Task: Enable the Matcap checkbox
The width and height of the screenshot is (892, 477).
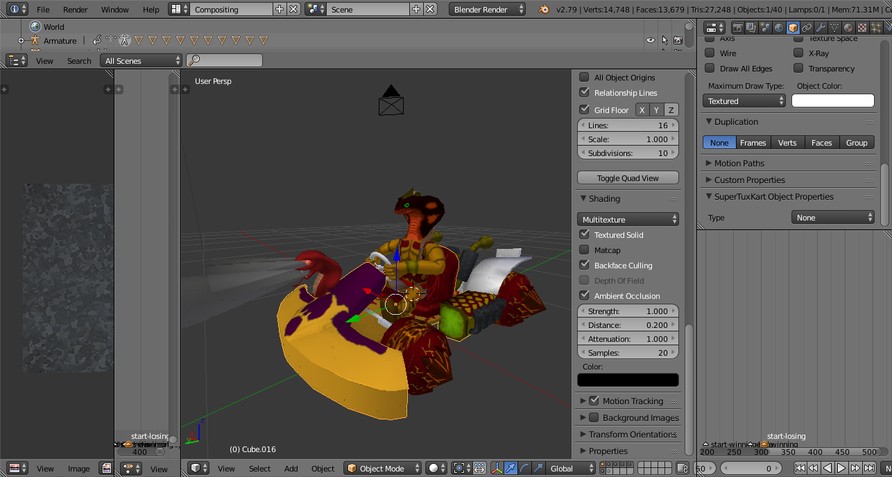Action: tap(584, 250)
